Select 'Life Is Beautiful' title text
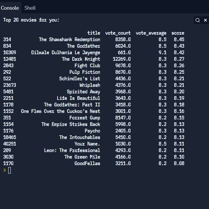The image size is (209, 209). (x=78, y=98)
